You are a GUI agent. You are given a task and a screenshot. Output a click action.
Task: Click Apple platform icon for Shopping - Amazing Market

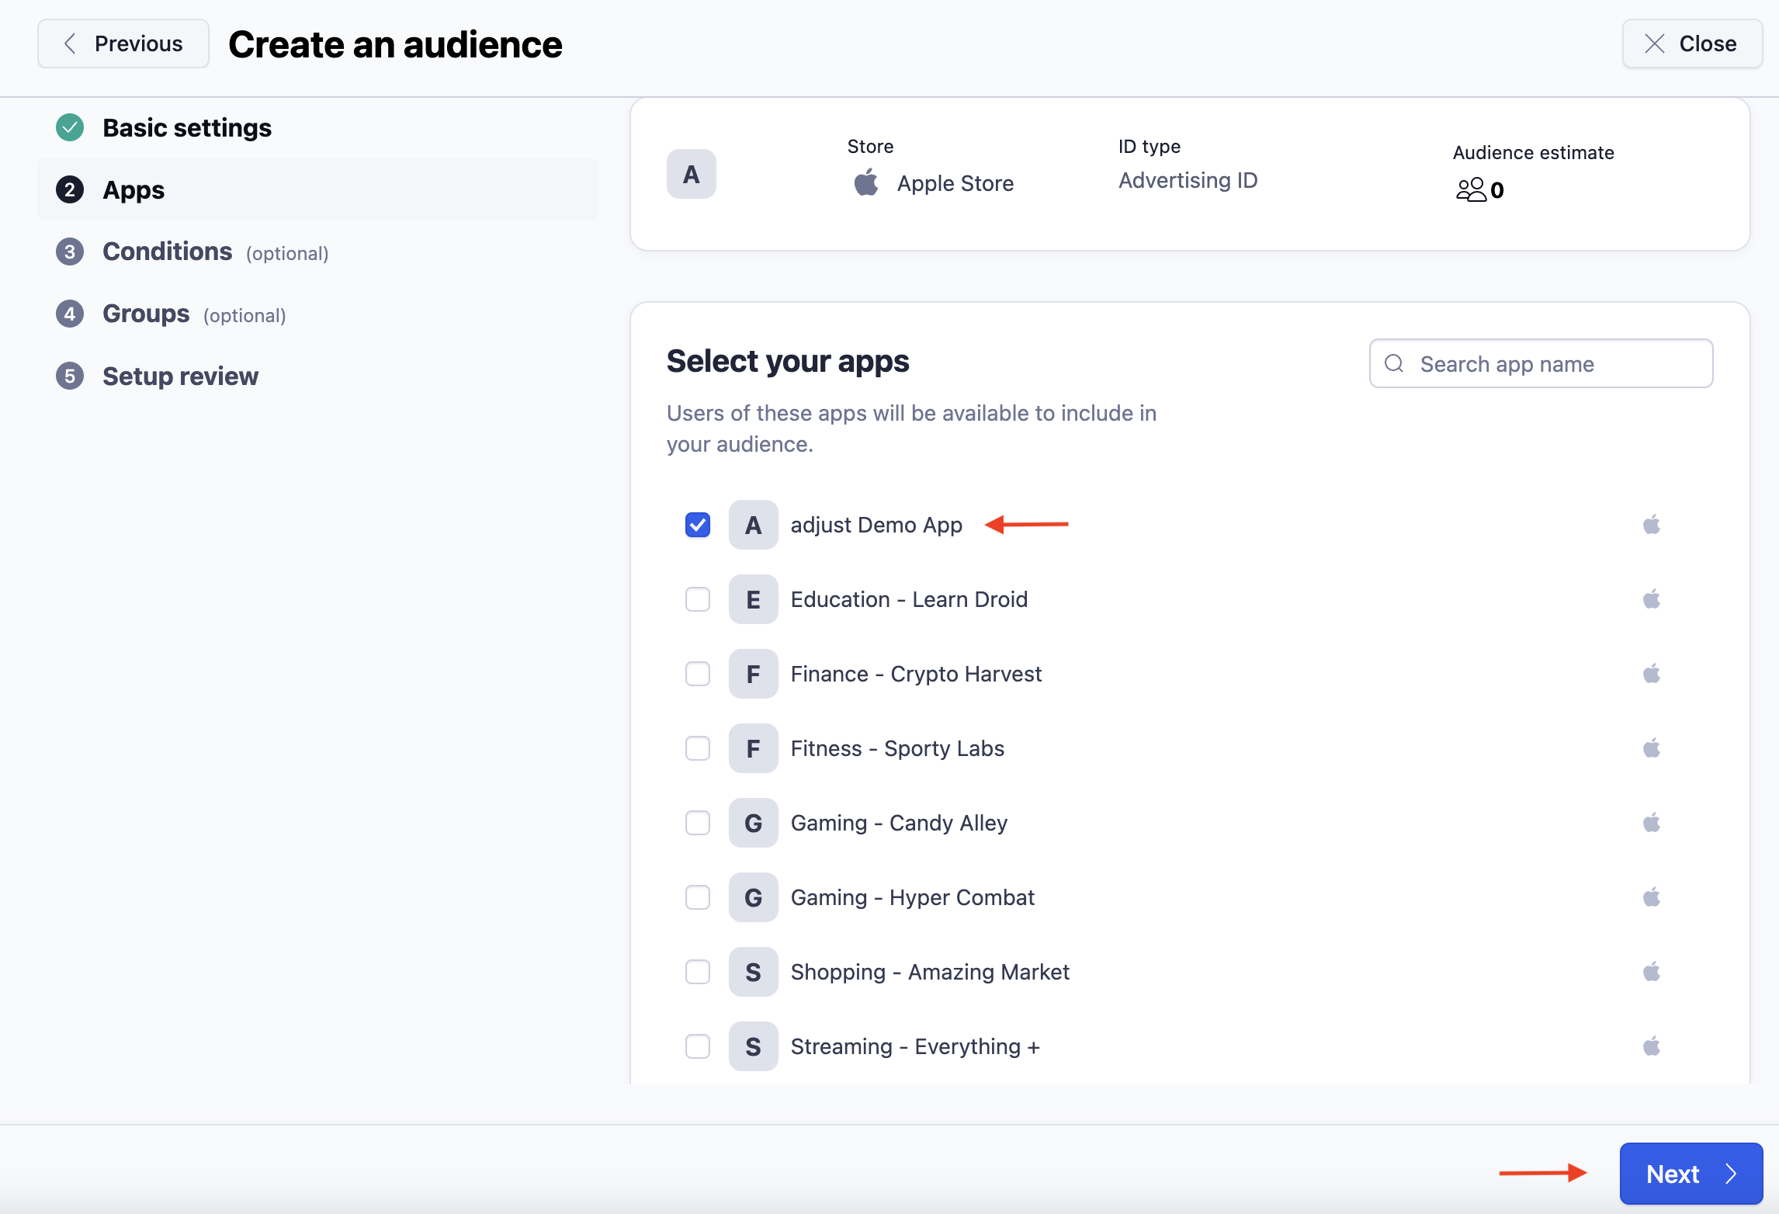click(x=1652, y=972)
